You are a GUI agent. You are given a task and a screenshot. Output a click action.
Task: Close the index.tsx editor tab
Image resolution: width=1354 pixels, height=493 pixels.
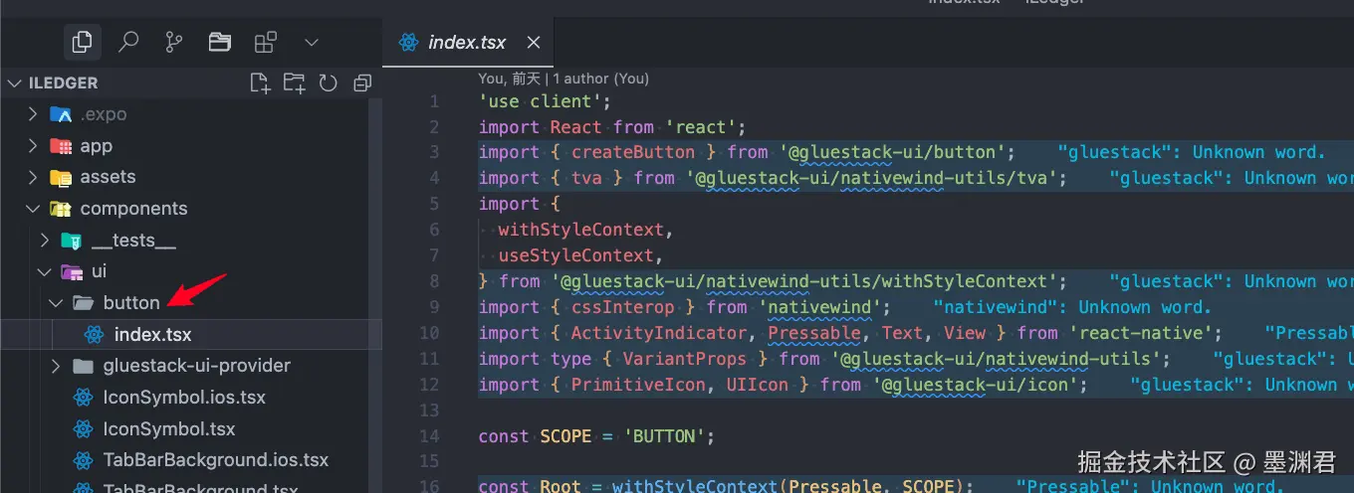coord(534,42)
